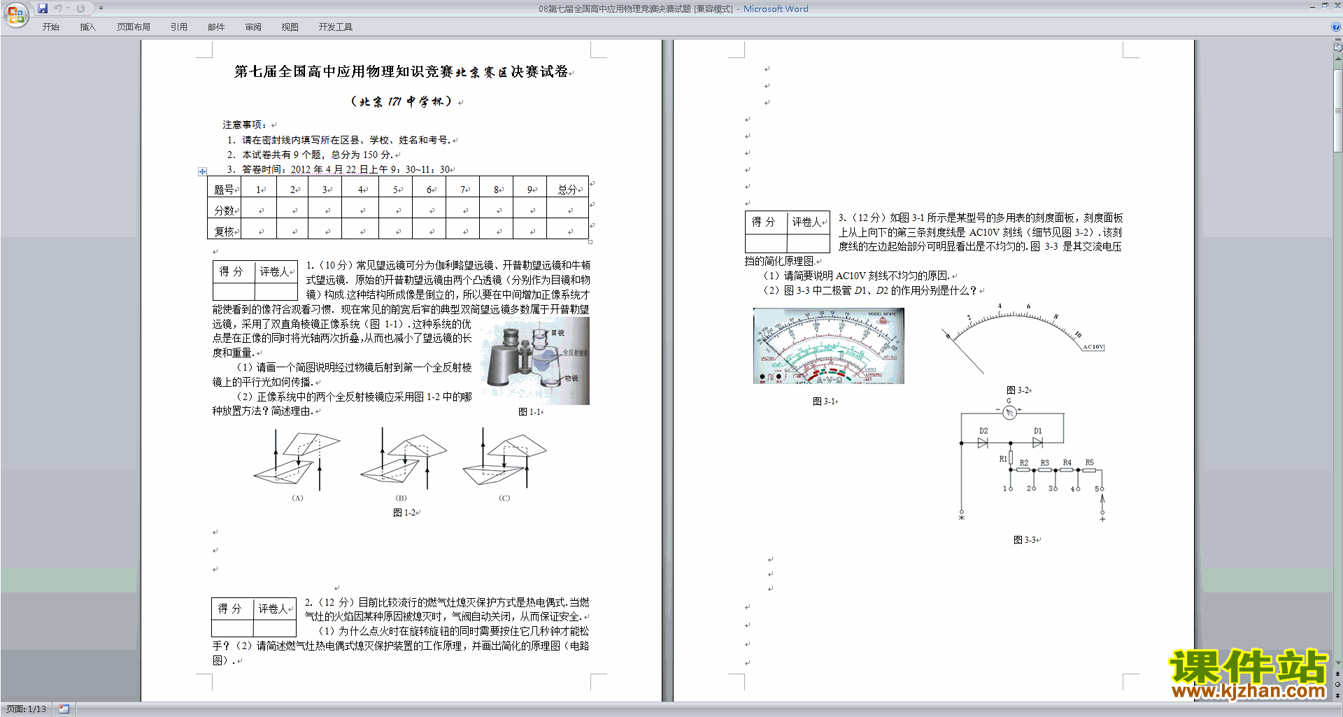This screenshot has height=717, width=1343.
Task: Select prism diagram (A)
Action: coord(298,460)
